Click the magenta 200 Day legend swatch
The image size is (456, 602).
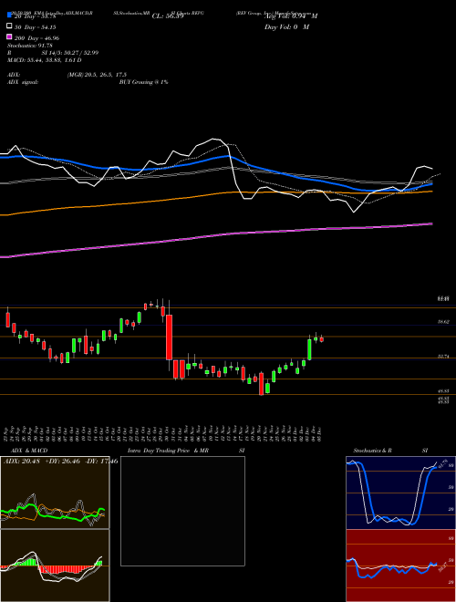click(9, 36)
